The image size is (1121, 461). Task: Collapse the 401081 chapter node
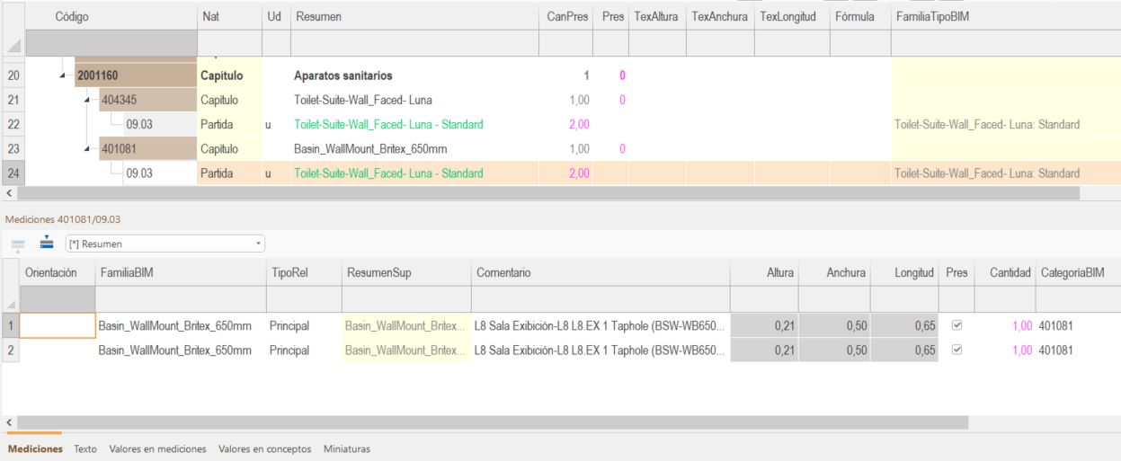pyautogui.click(x=87, y=149)
